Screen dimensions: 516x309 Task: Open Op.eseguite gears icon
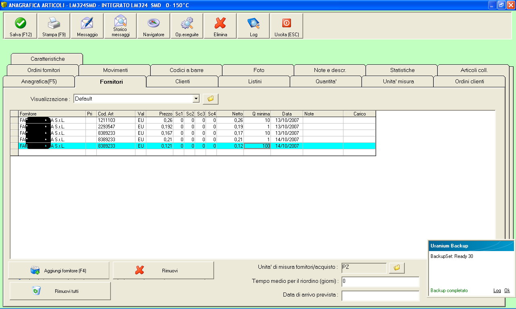187,23
